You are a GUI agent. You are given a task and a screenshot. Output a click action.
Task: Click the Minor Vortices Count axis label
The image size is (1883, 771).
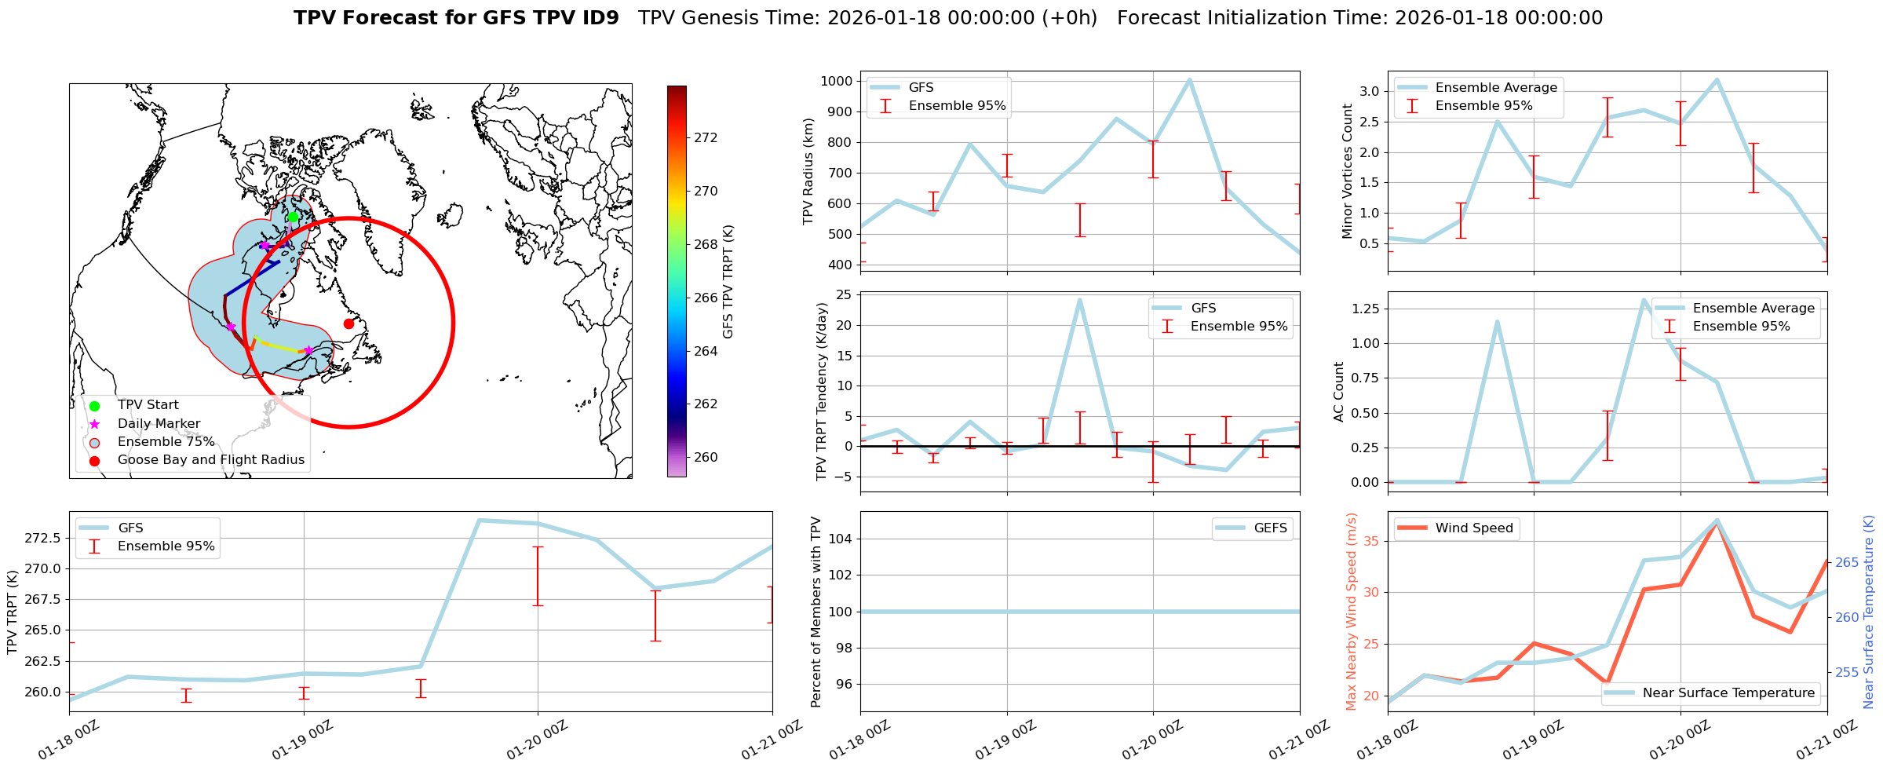[1347, 171]
